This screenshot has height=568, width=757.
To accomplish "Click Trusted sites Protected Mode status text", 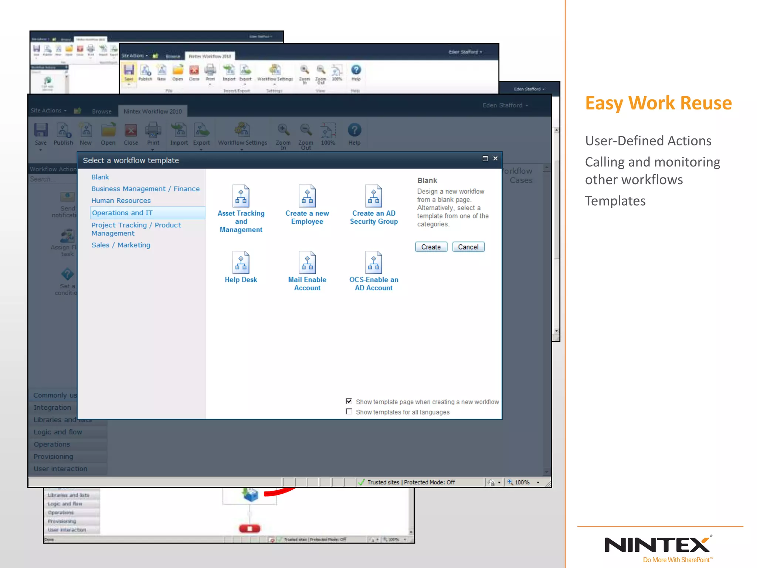I will [411, 483].
